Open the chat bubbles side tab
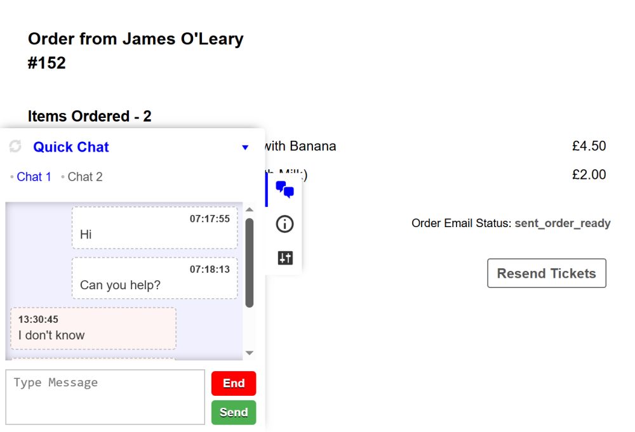The height and width of the screenshot is (432, 635). (x=284, y=189)
